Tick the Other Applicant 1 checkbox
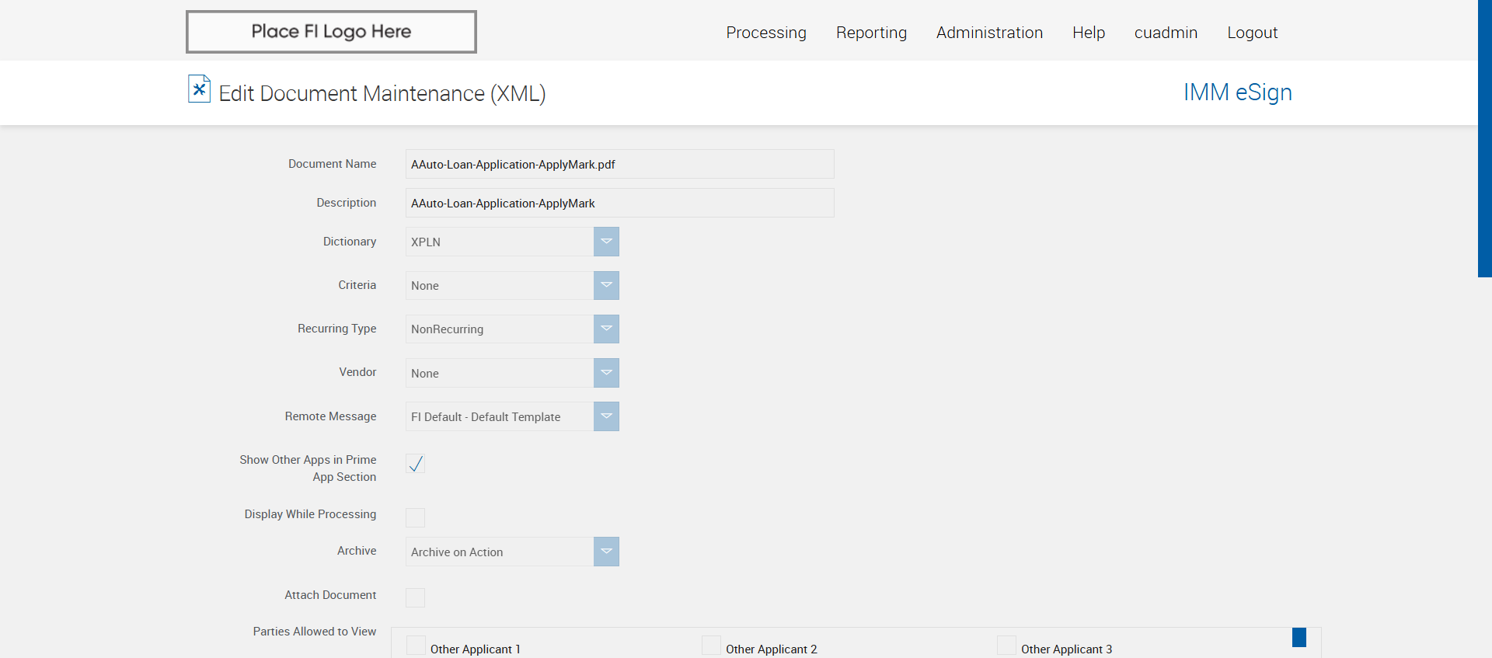 tap(417, 646)
